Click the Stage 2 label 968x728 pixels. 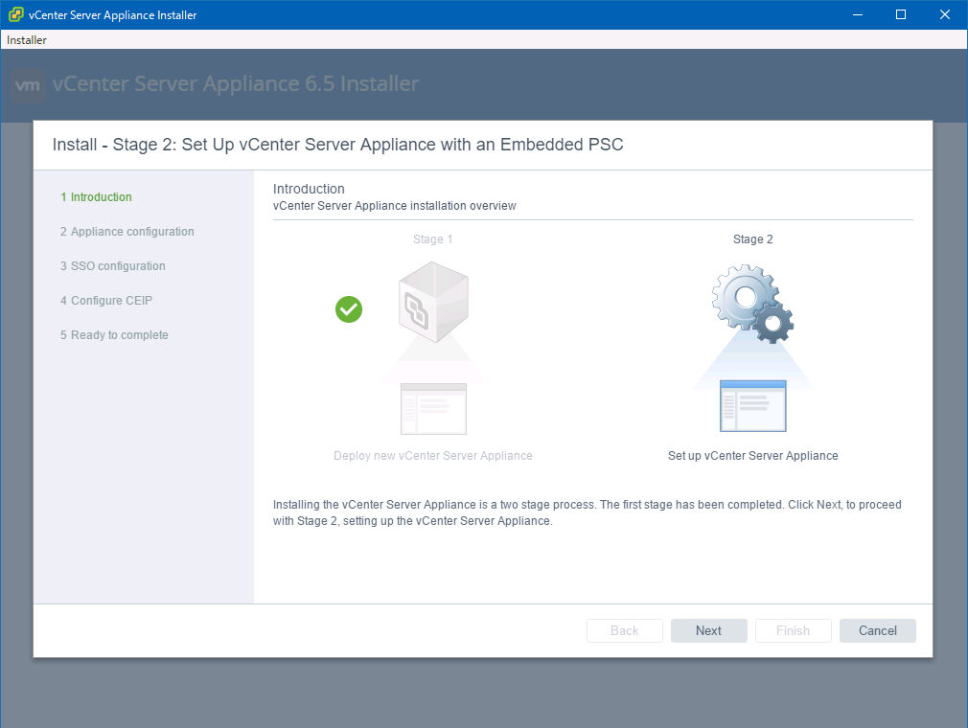click(752, 239)
